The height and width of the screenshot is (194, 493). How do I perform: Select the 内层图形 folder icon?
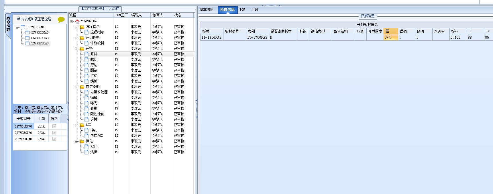point(82,87)
